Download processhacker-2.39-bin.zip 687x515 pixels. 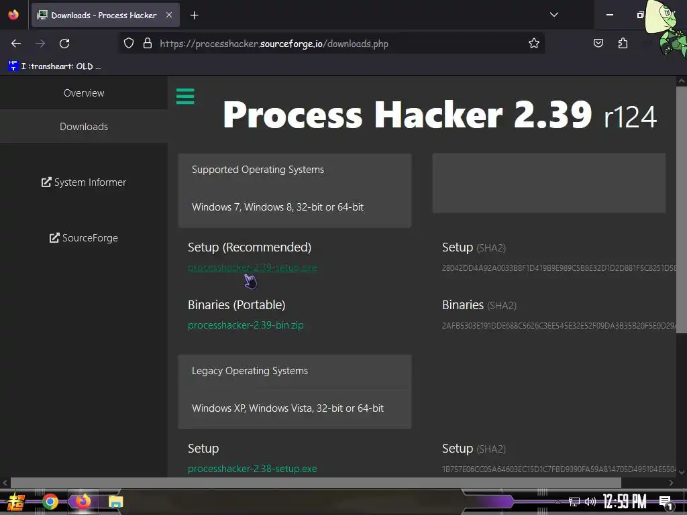point(246,325)
